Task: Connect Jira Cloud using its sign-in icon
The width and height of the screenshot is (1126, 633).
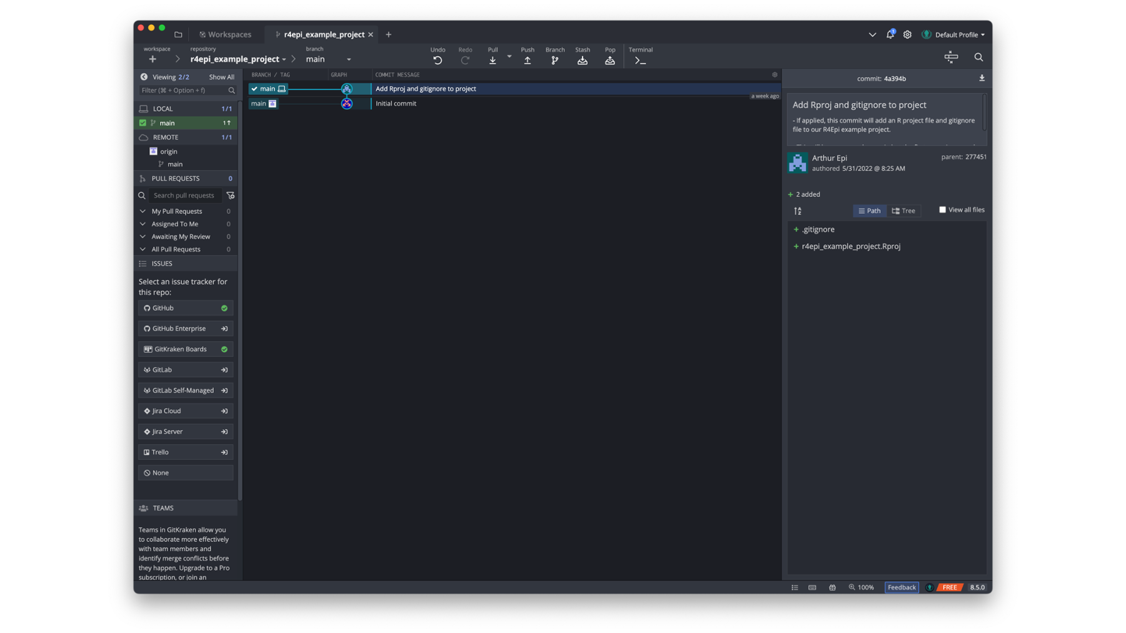Action: point(224,411)
